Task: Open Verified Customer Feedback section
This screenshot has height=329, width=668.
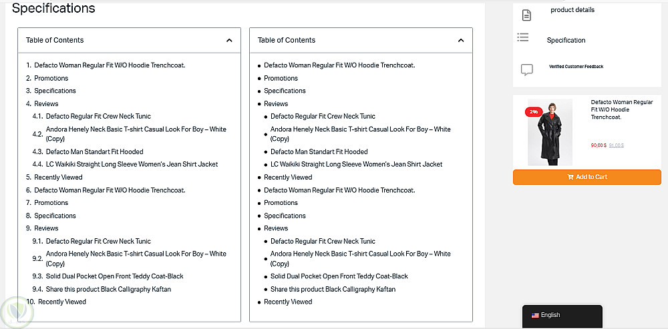Action: pos(576,67)
